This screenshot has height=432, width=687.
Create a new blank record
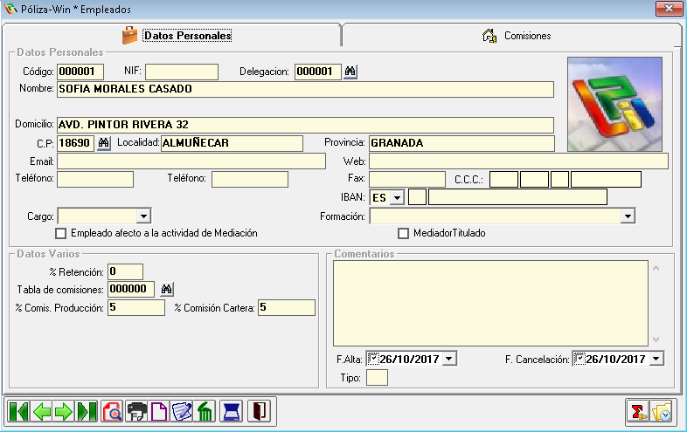(x=158, y=411)
